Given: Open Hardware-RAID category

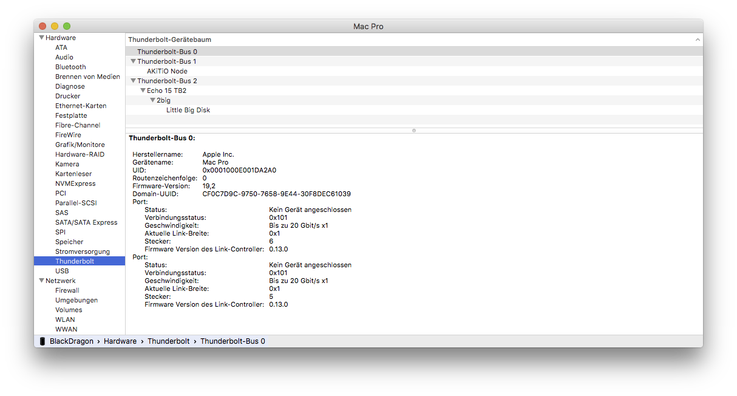Looking at the screenshot, I should tap(80, 154).
